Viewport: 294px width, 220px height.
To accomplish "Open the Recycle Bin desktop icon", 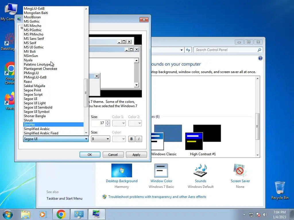I will click(x=280, y=190).
